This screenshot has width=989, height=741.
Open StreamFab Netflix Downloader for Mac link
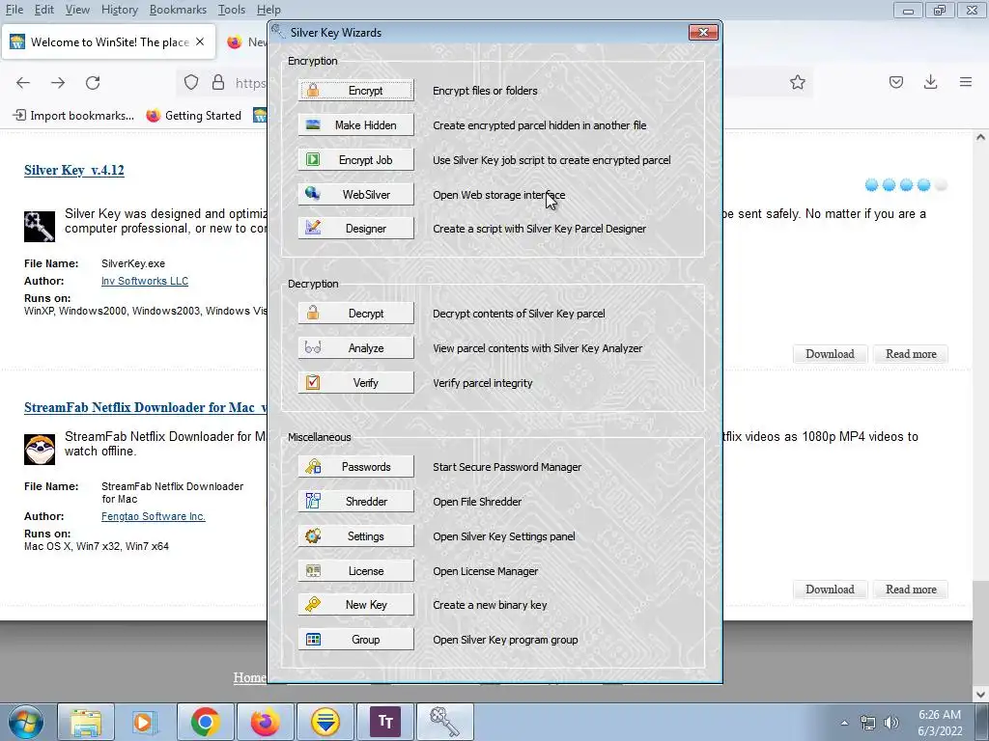[x=145, y=408]
